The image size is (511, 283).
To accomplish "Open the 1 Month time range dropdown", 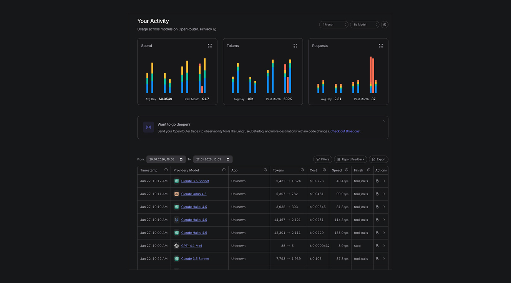I will coord(333,25).
